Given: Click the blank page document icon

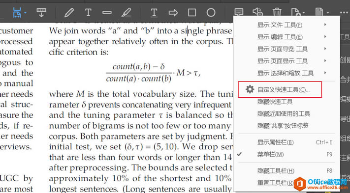Looking at the screenshot, I should click(x=319, y=12).
